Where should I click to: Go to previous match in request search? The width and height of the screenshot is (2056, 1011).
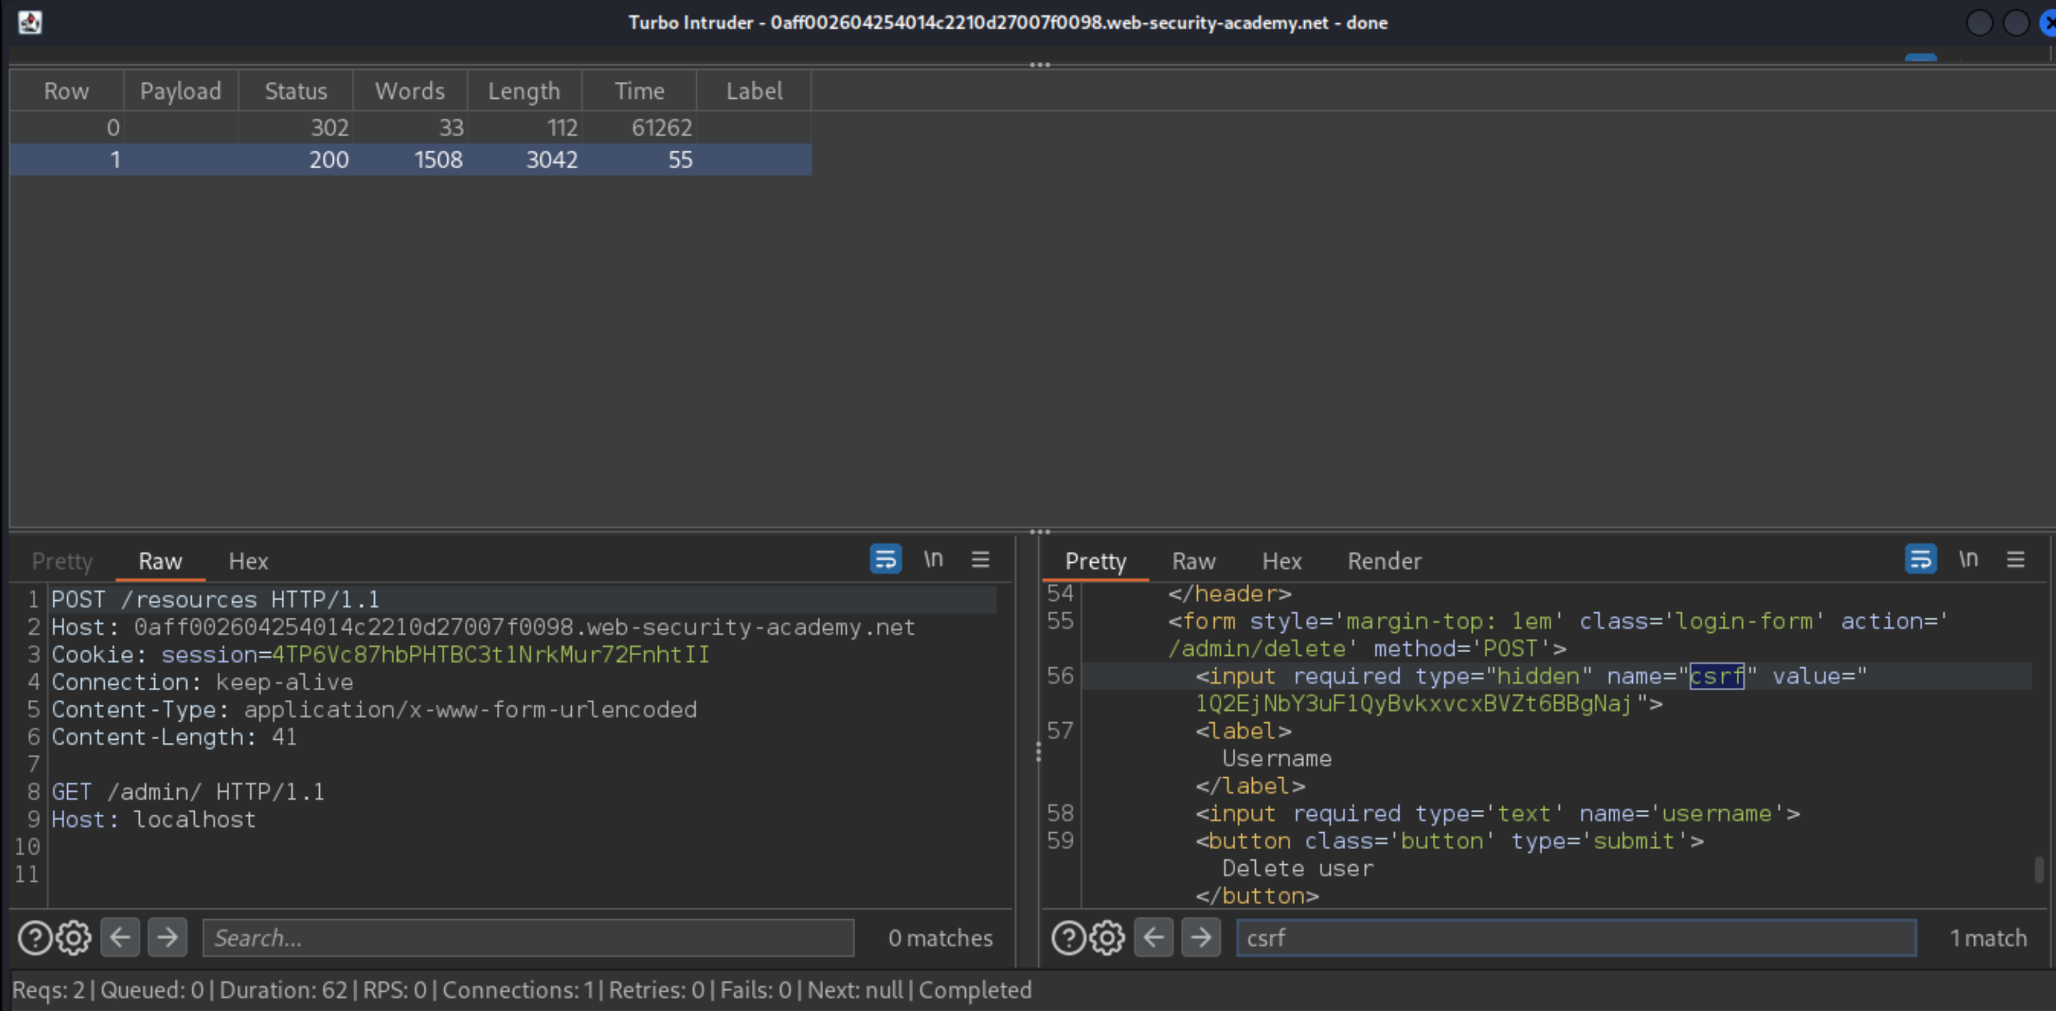click(x=120, y=937)
